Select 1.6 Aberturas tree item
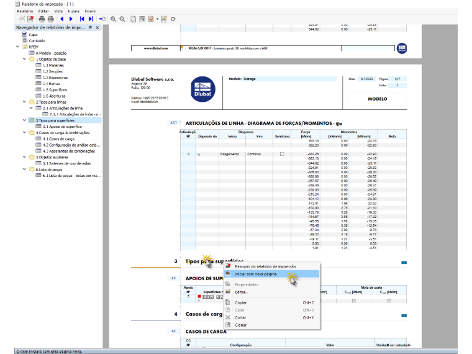This screenshot has width=472, height=354. point(51,96)
